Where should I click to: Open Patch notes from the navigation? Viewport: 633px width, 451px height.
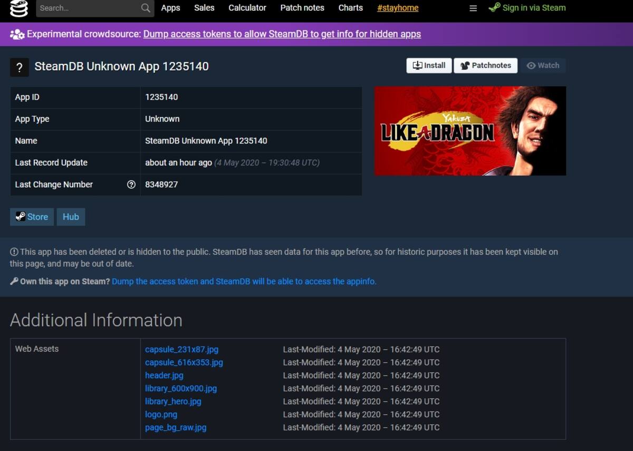(x=302, y=8)
